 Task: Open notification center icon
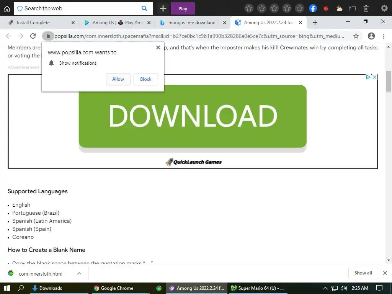pyautogui.click(x=379, y=288)
